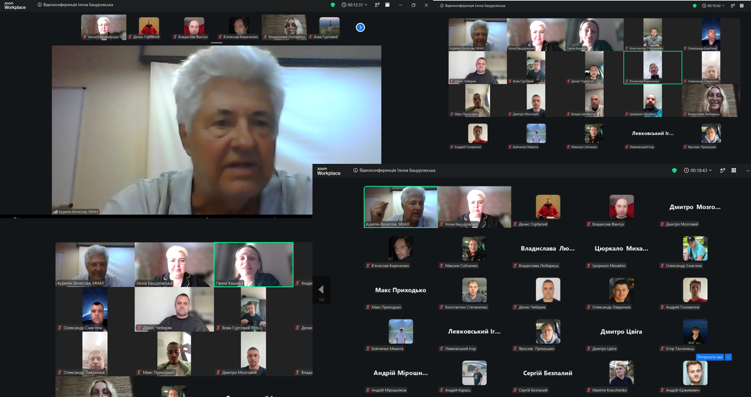Click annotate pen icon in 00:10:42 window
751x397 pixels.
coord(733,6)
